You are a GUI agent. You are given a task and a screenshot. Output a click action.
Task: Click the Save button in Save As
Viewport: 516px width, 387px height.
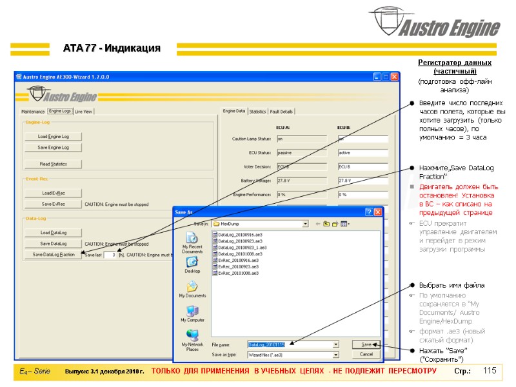pos(366,344)
